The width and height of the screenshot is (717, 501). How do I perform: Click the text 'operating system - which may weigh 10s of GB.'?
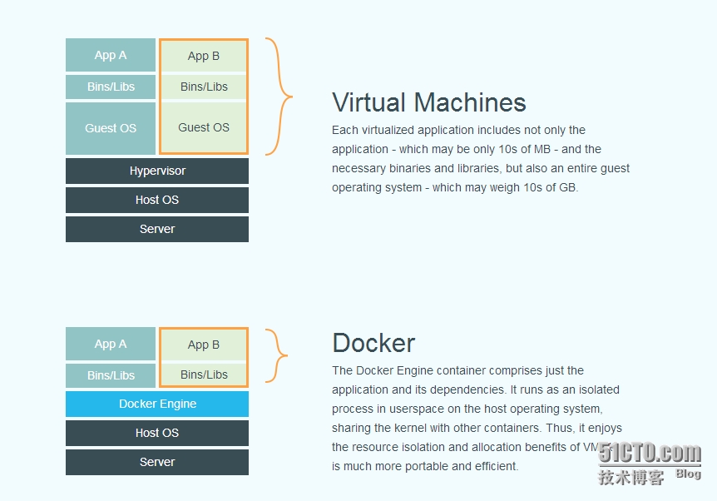tap(455, 187)
